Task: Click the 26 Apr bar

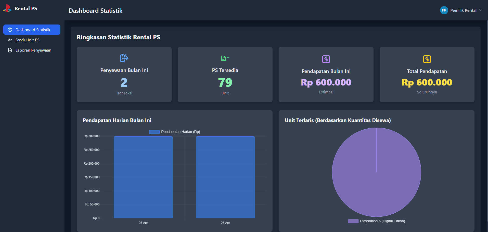Action: coord(225,177)
